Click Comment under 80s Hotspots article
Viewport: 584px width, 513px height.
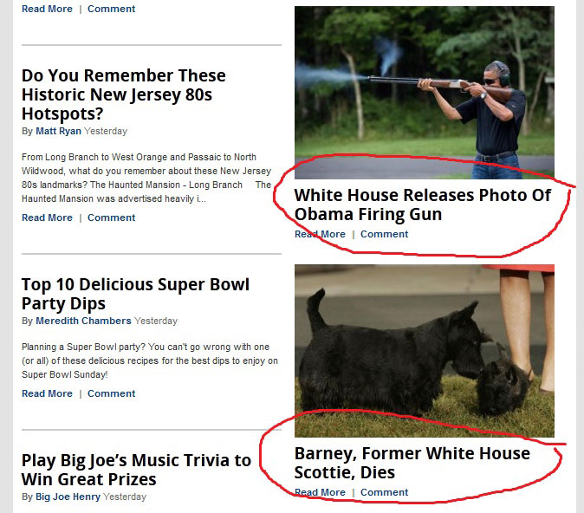pyautogui.click(x=112, y=218)
